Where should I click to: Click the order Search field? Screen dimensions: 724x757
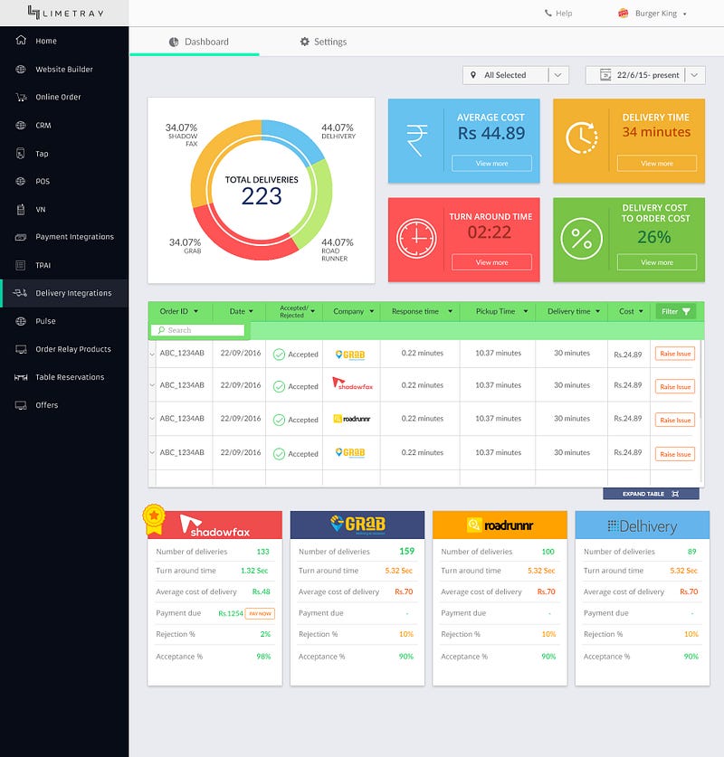click(x=197, y=330)
